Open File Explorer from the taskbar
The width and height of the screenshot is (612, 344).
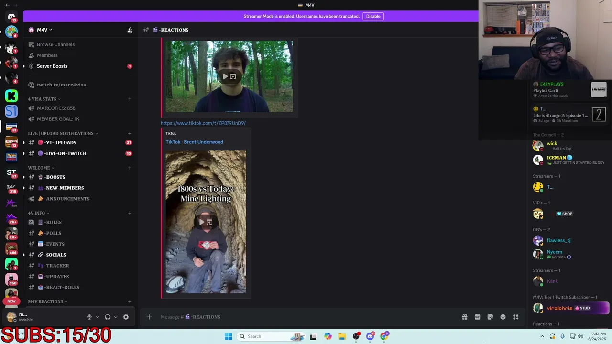(x=342, y=336)
